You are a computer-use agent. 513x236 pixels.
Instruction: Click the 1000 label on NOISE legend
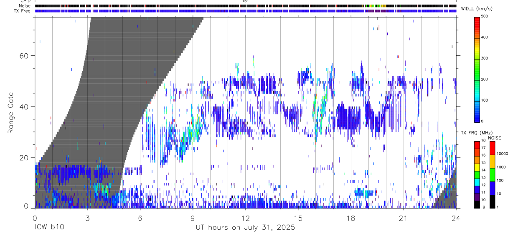coord(501,167)
